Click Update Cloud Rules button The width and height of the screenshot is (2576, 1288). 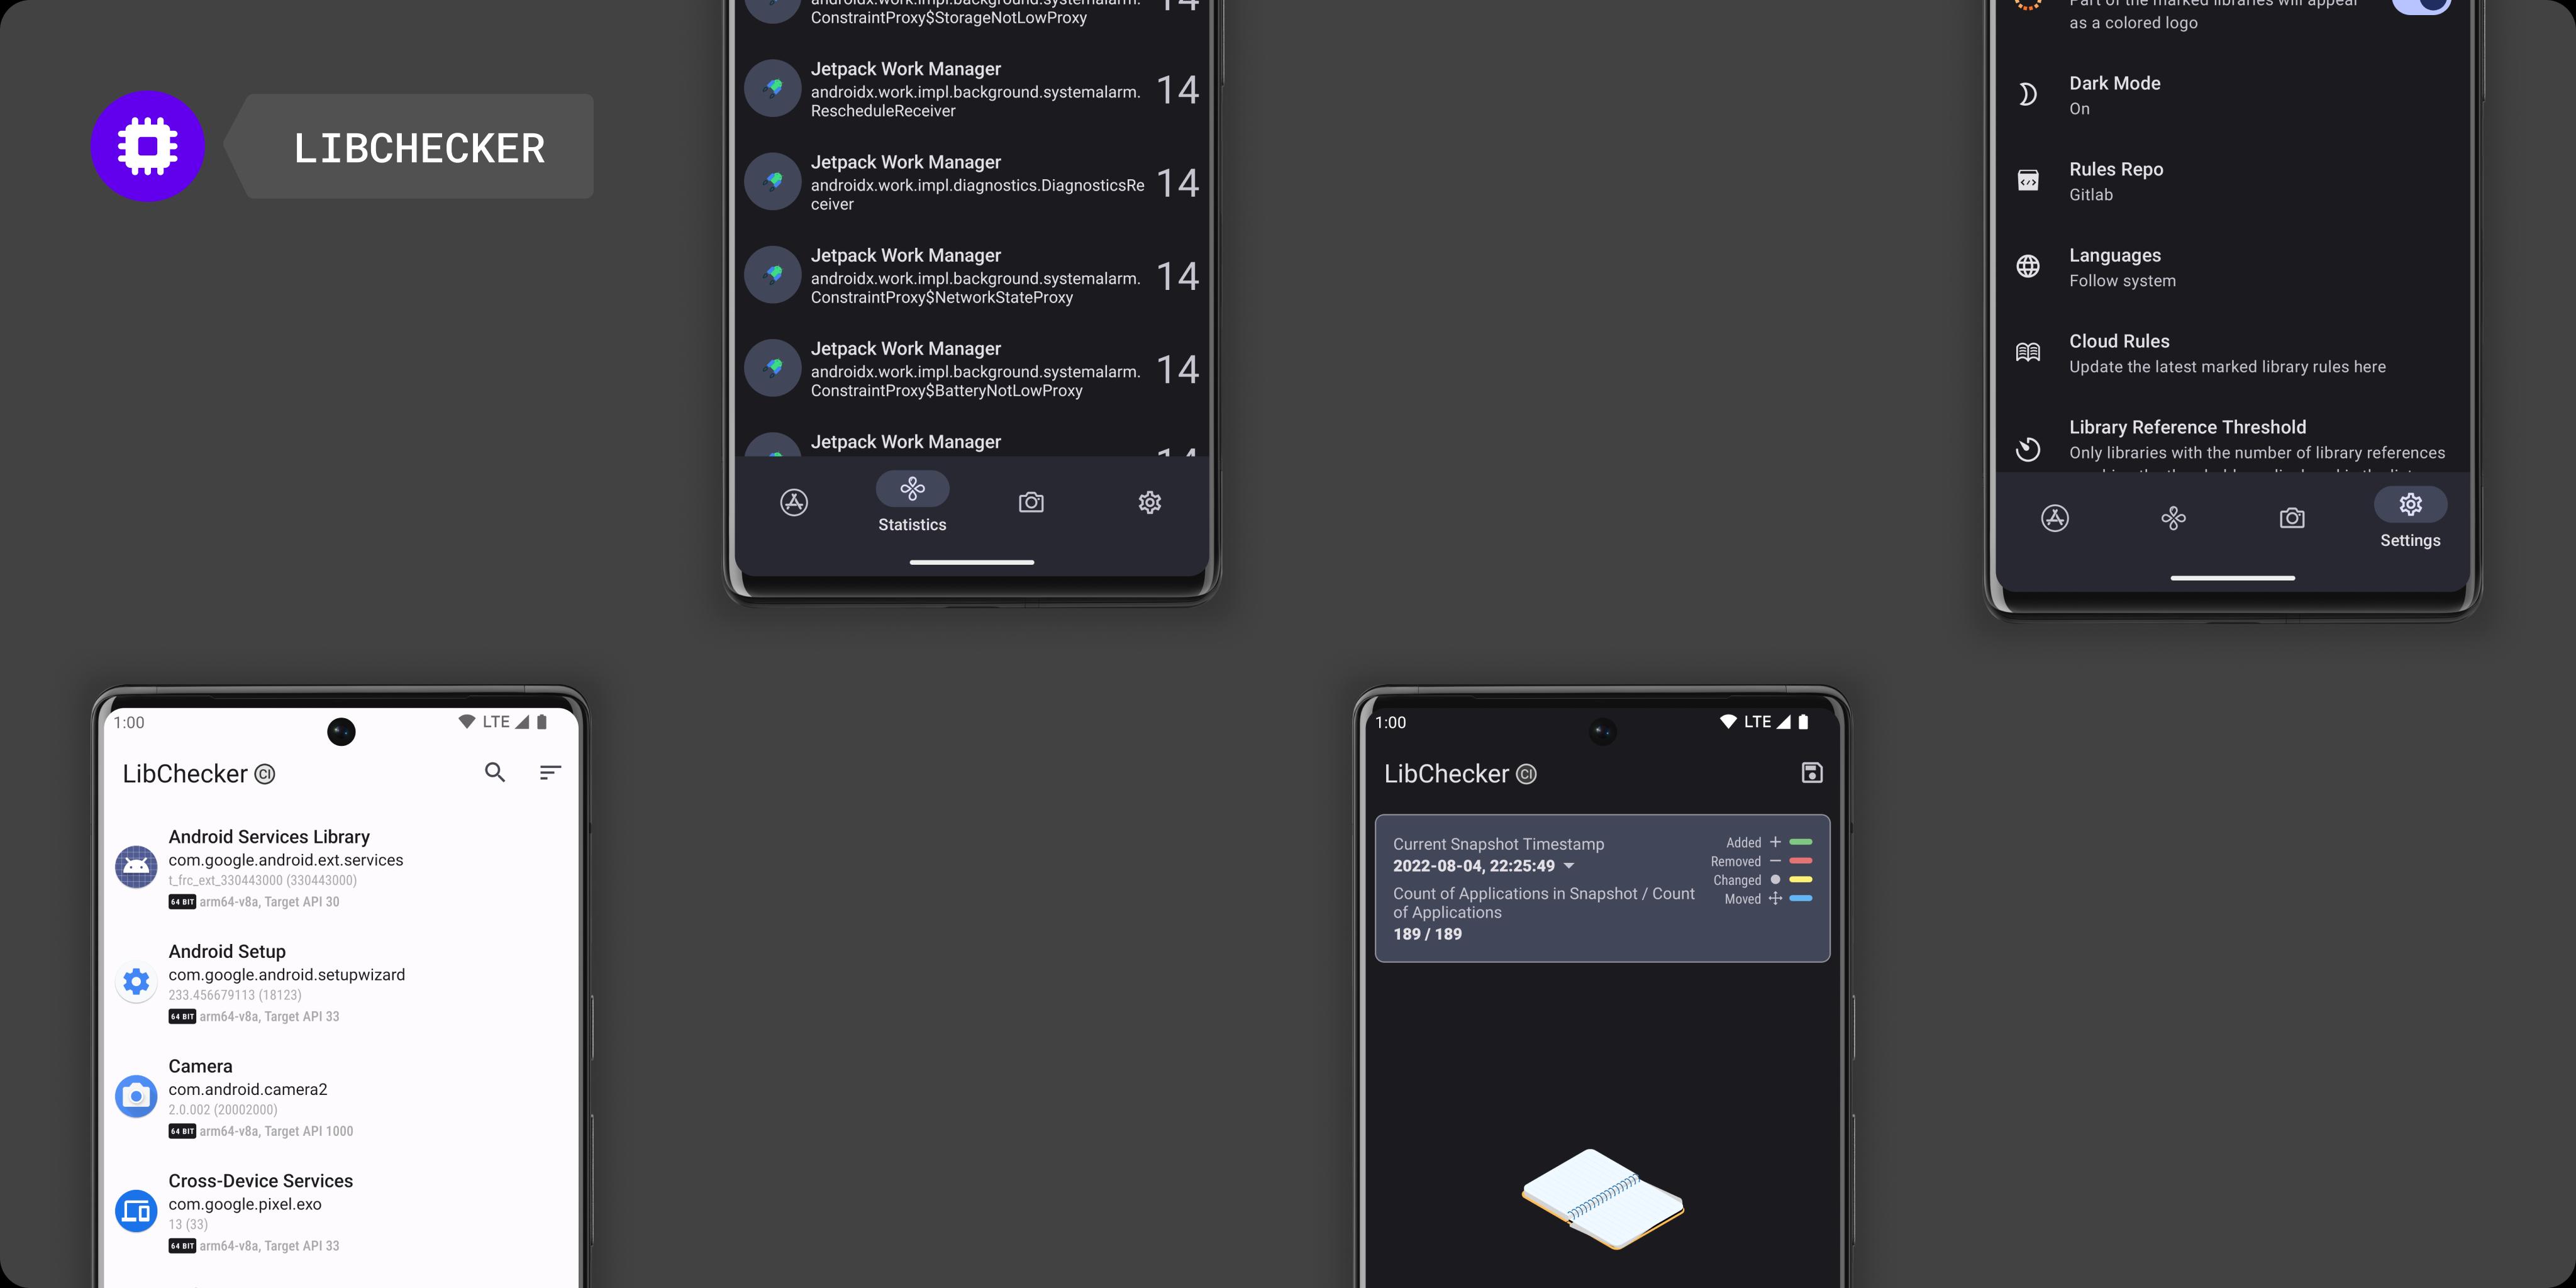[2228, 352]
